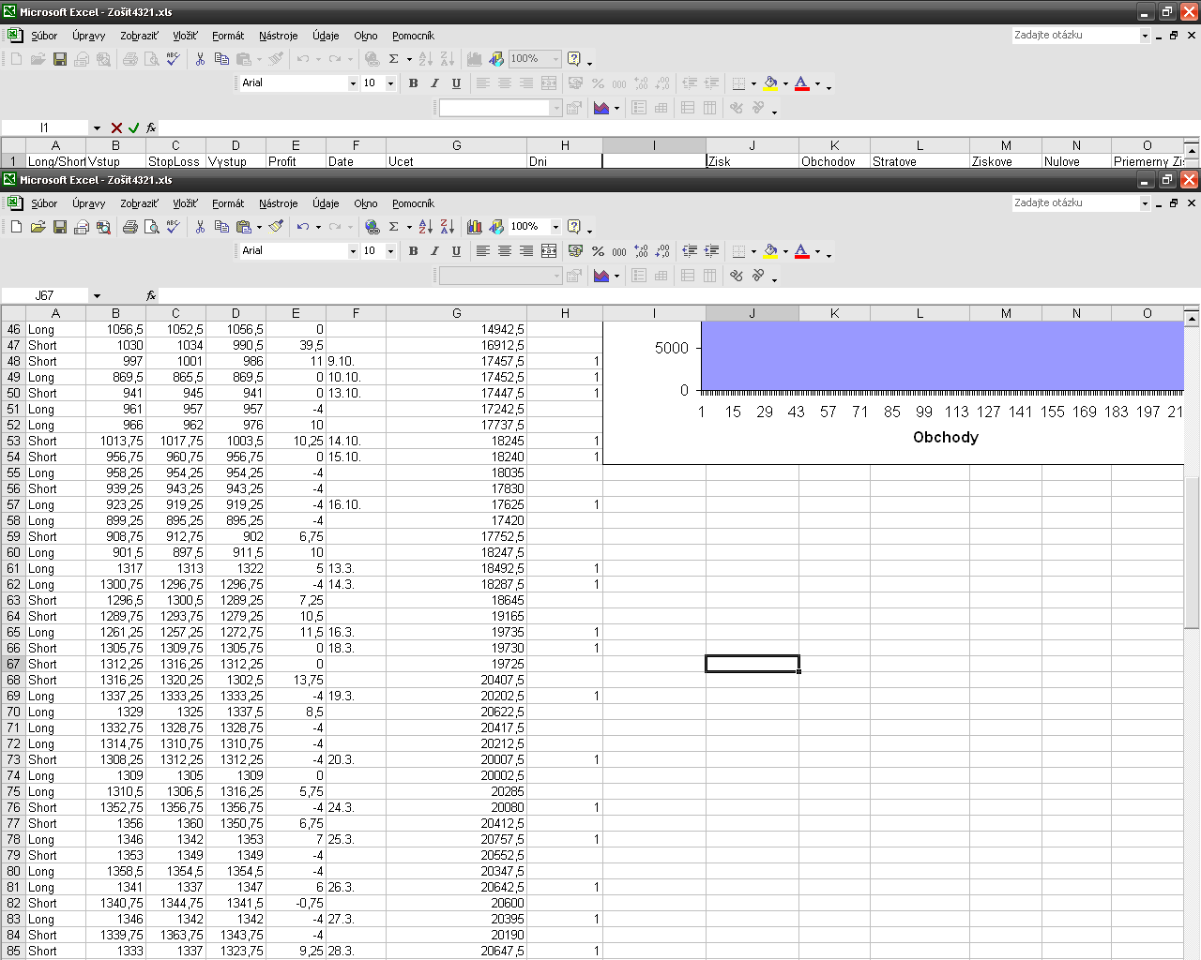Open Chart Type dropdown arrow in active window
This screenshot has width=1201, height=960.
coord(616,276)
